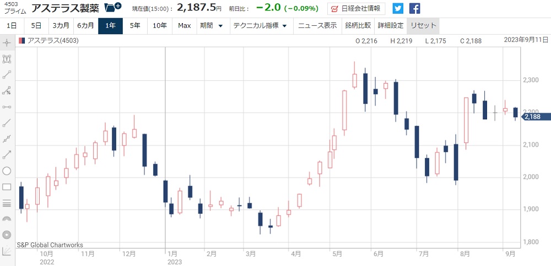
Task: Select the circle drawing tool
Action: [x=7, y=171]
